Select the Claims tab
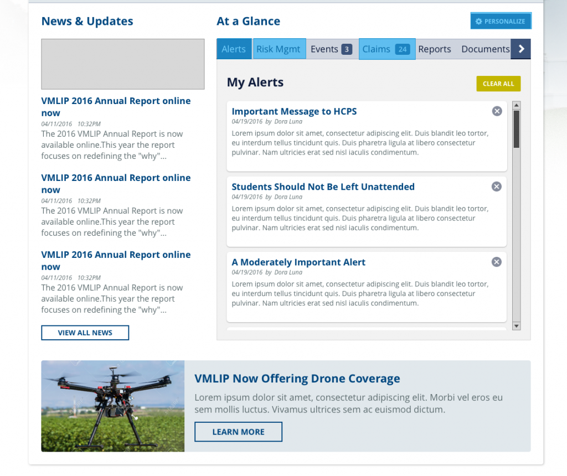567x476 pixels. 387,49
